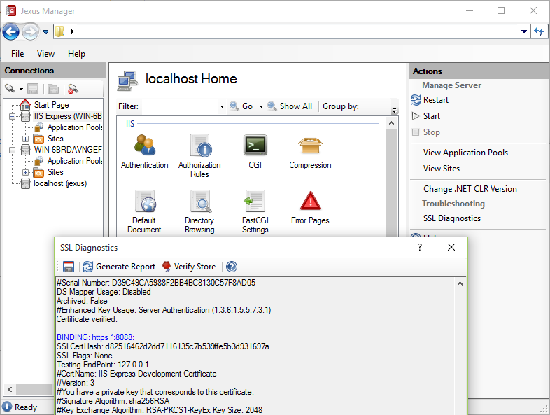Open the navigation history dropdown arrow
Viewport: 550px width, 415px height.
coord(45,32)
